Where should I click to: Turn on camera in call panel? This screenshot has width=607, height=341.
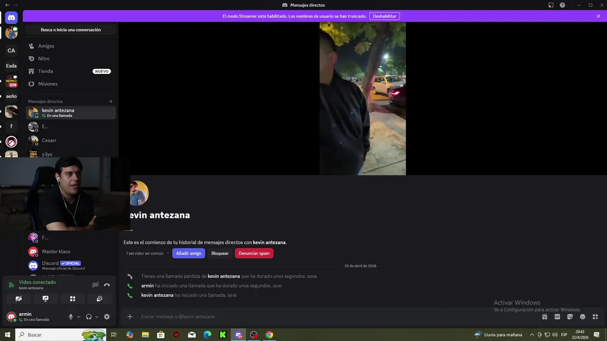(x=18, y=299)
